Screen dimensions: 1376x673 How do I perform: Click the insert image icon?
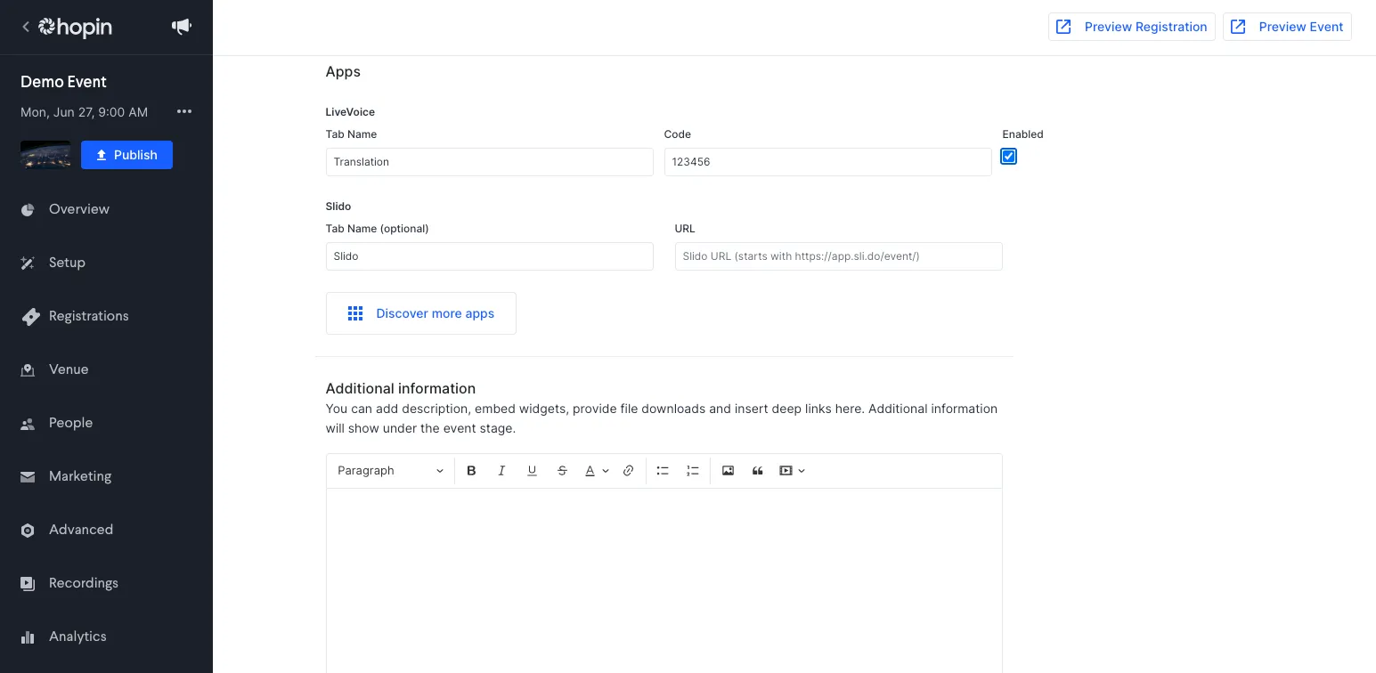728,471
